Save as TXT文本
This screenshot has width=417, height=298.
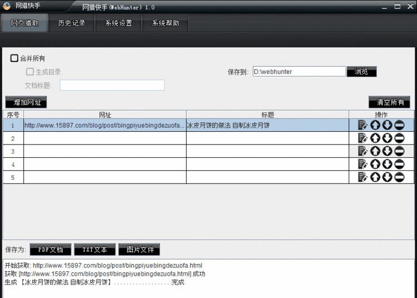click(x=95, y=249)
